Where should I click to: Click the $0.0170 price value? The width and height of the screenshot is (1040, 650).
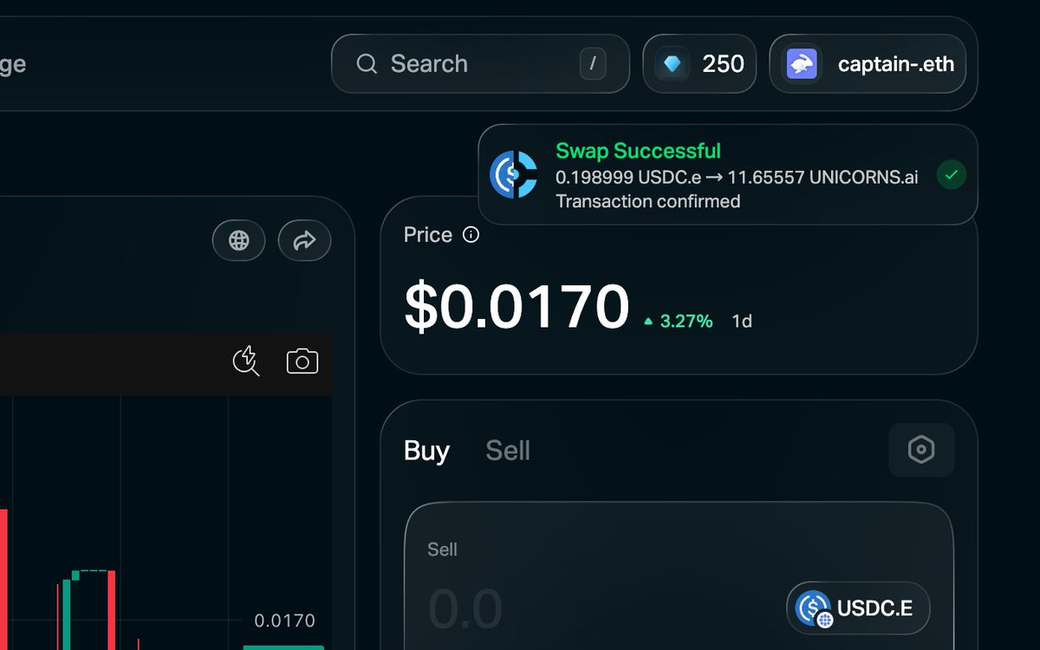coord(517,306)
